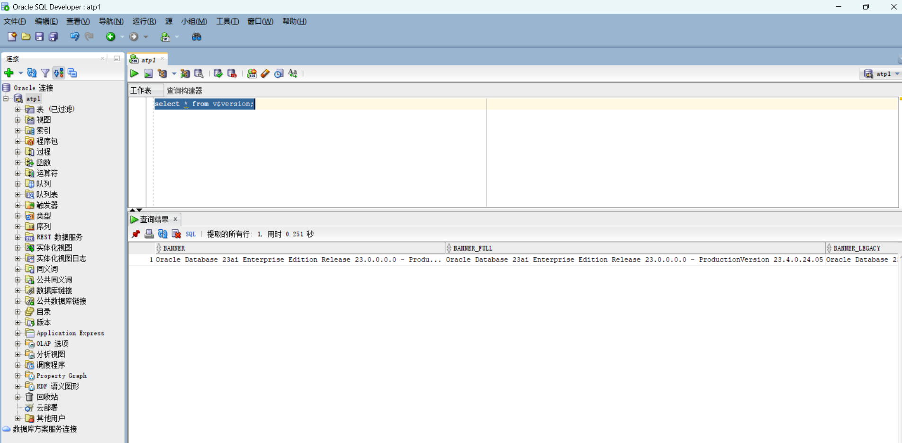Run the statement with green play button
The width and height of the screenshot is (902, 443).
135,73
